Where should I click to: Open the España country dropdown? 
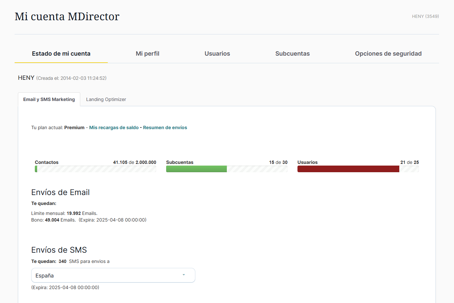pos(113,276)
